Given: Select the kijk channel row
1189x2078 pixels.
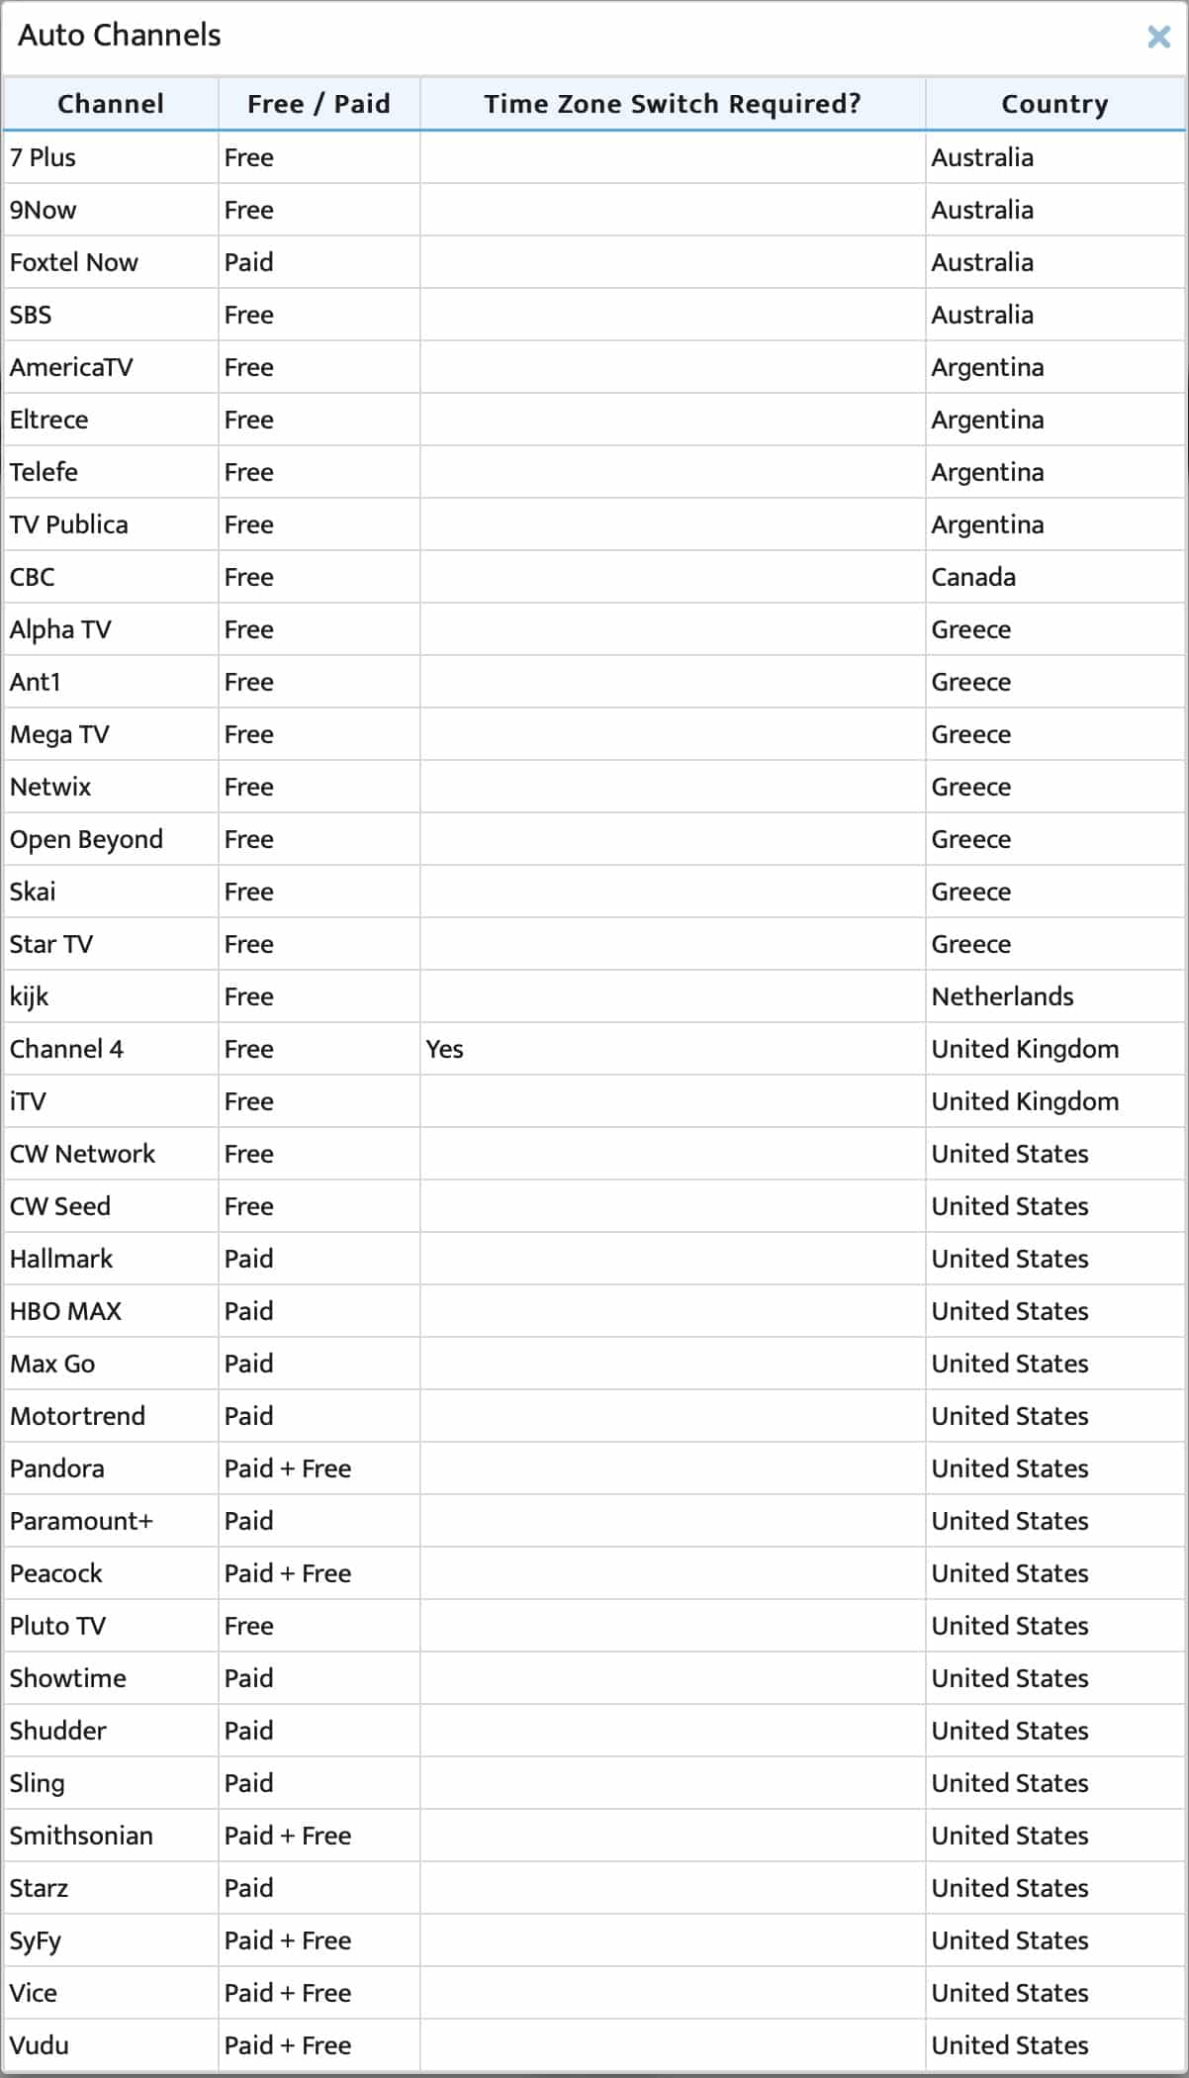Looking at the screenshot, I should [594, 996].
